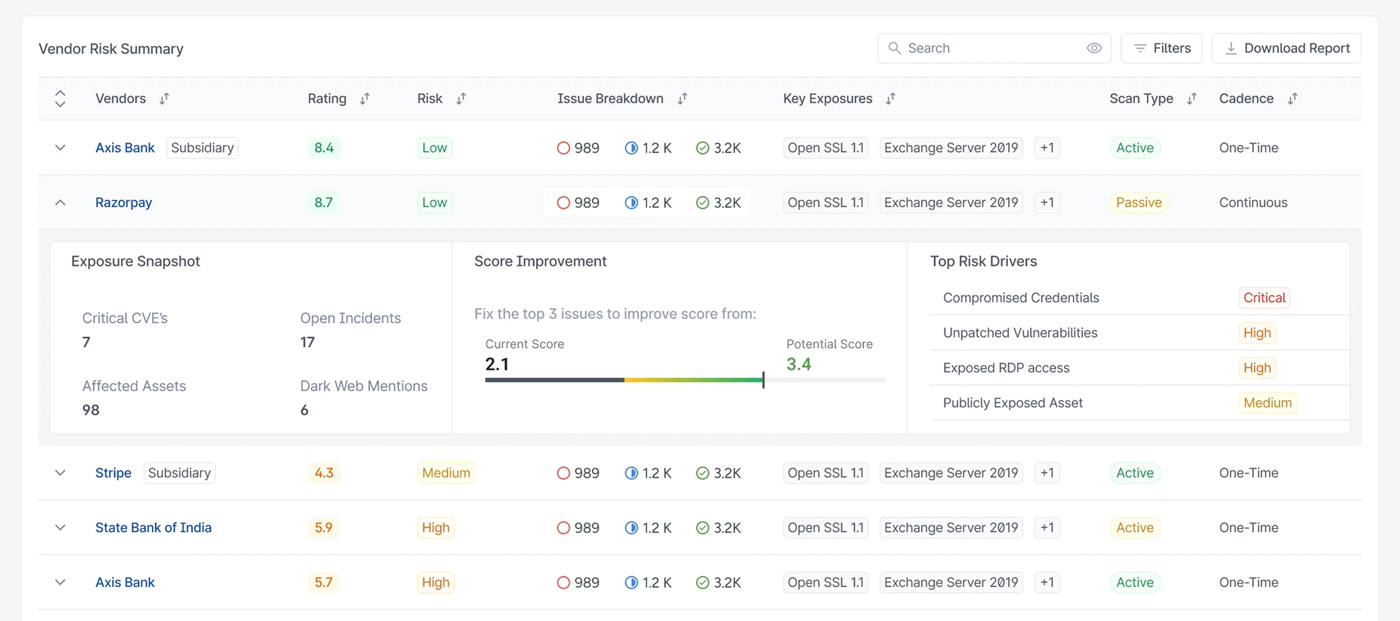The width and height of the screenshot is (1400, 621).
Task: Sort by Key Exposures arrow icon
Action: [890, 98]
